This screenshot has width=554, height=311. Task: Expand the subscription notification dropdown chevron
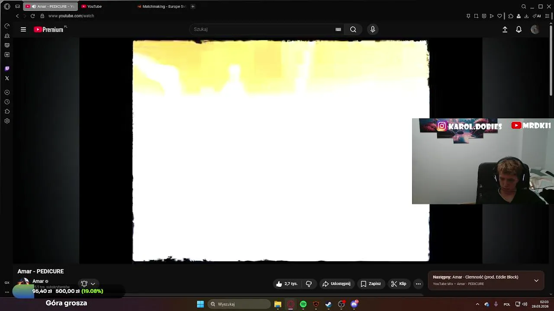pos(93,284)
